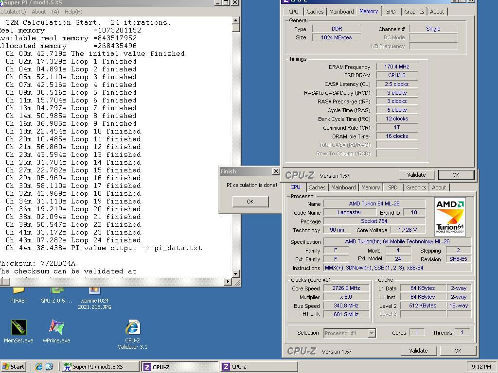This screenshot has width=498, height=373.
Task: Click the Command Rate 1T value
Action: pyautogui.click(x=397, y=127)
